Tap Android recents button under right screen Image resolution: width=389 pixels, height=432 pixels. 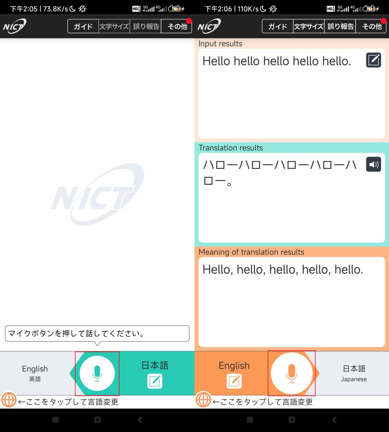[250, 419]
